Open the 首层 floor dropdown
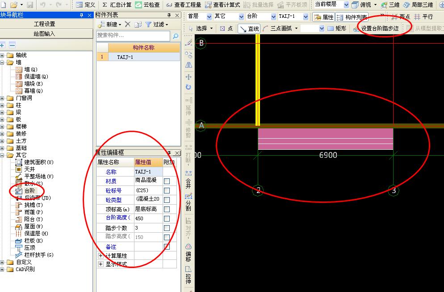Image resolution: width=444 pixels, height=292 pixels. pos(209,16)
